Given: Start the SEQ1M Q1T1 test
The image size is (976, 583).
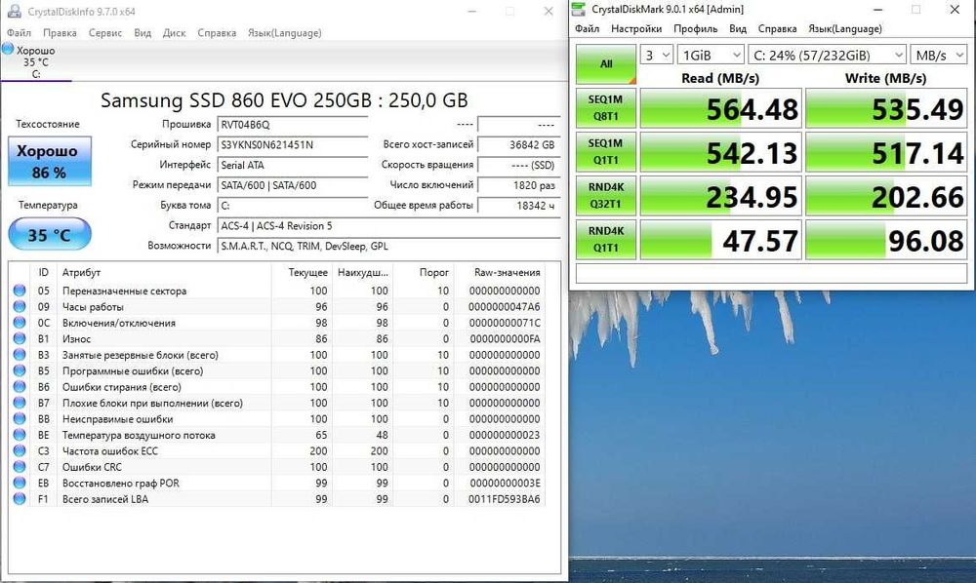Looking at the screenshot, I should (606, 152).
